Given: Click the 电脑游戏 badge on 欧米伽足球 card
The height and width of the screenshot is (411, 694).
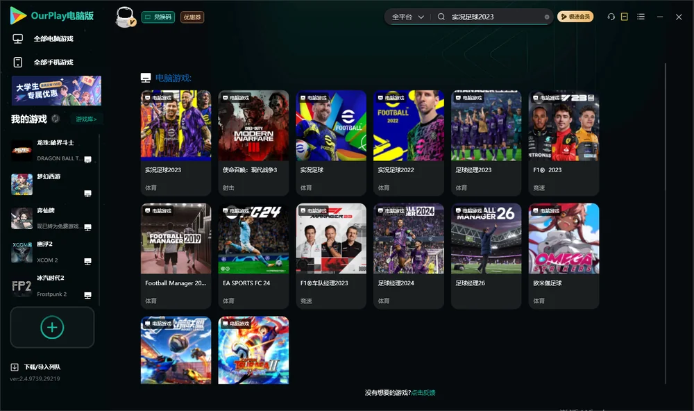Looking at the screenshot, I should (x=546, y=211).
